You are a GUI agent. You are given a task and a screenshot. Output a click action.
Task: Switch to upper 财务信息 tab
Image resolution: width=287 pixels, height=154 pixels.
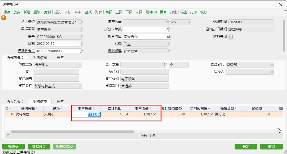tap(40, 58)
